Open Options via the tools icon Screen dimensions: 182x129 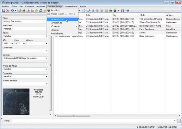[123, 11]
